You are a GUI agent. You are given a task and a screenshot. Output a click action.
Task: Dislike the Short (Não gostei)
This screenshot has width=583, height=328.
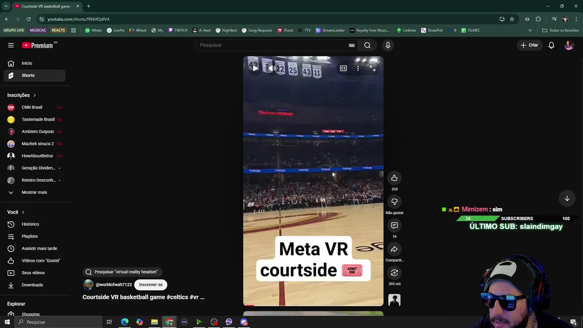coord(394,202)
